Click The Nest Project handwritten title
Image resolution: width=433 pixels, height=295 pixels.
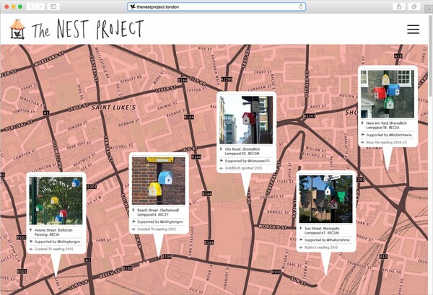click(x=88, y=30)
